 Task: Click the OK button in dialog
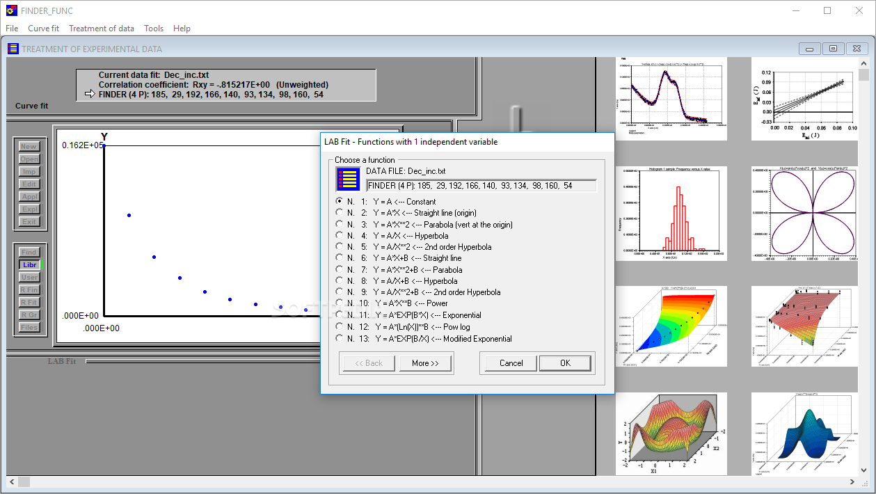coord(565,363)
